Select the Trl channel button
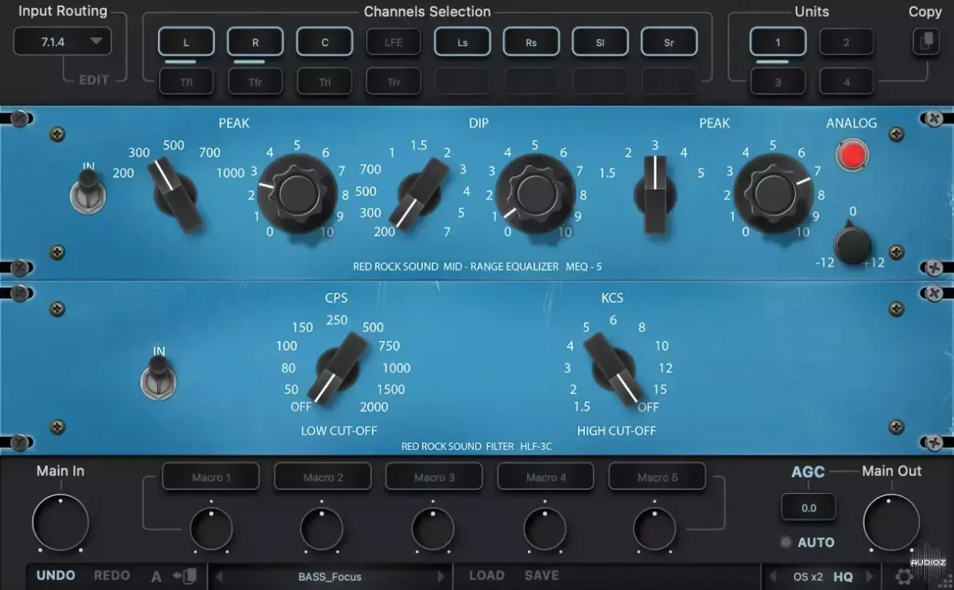 (x=324, y=81)
